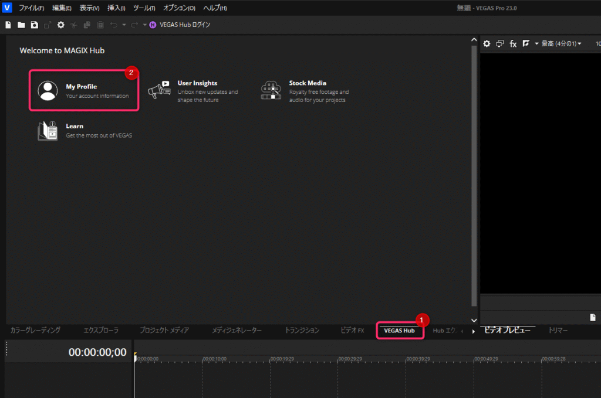Click the Save project disk icon
The image size is (601, 398).
35,25
